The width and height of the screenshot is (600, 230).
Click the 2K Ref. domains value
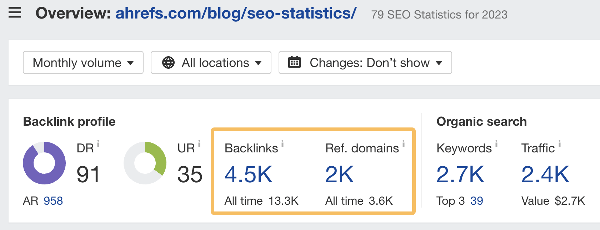point(339,174)
